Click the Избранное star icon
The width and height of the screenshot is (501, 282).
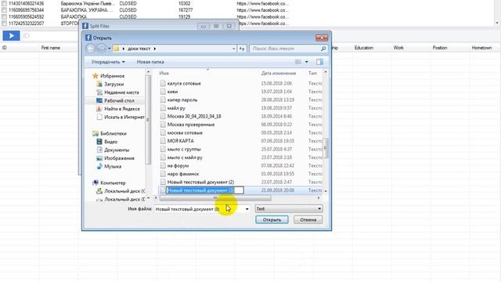(96, 76)
